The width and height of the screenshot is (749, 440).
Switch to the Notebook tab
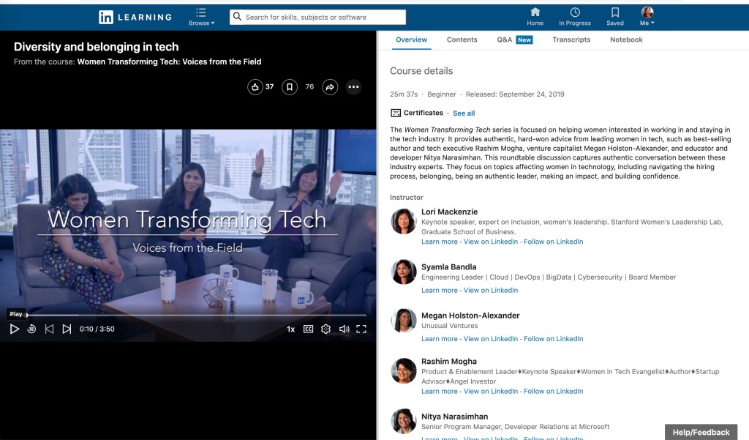(626, 40)
